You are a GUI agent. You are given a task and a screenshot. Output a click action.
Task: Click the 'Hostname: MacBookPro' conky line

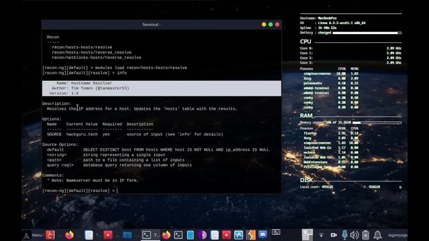(318, 18)
